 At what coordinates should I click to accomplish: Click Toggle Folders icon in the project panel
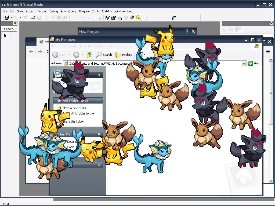(x=239, y=30)
